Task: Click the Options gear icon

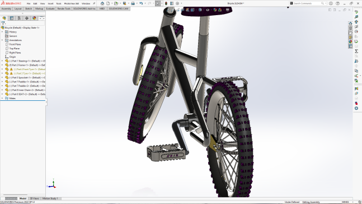Action: [177, 3]
